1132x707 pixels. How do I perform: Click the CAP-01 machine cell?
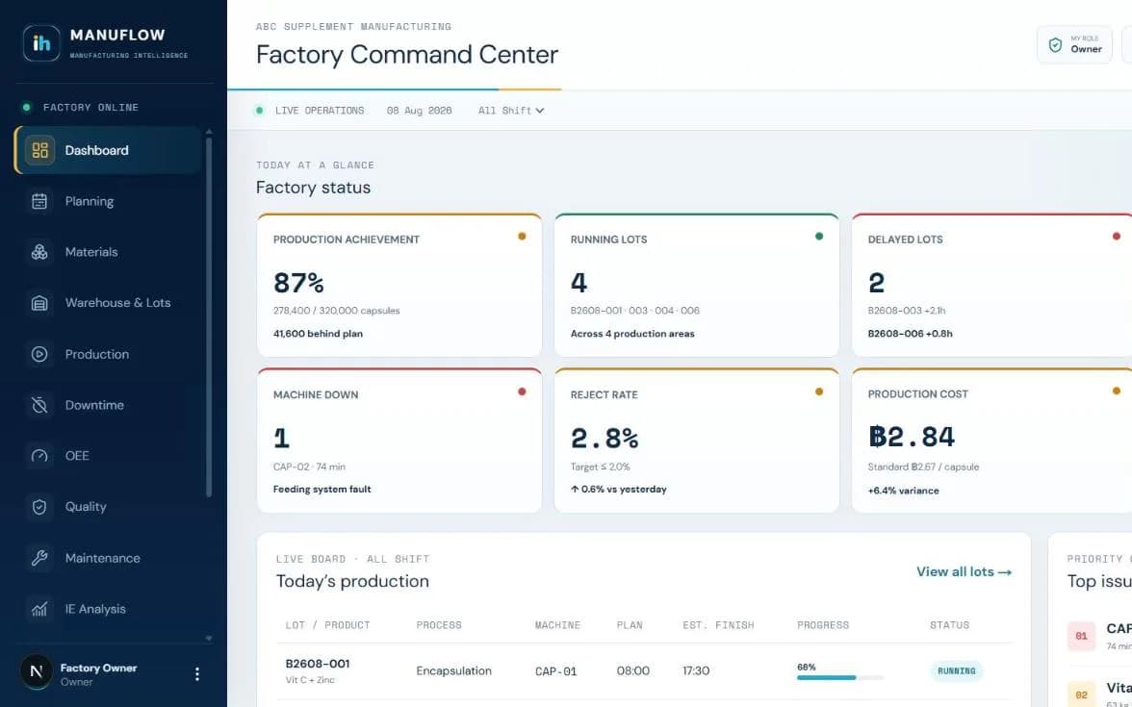pyautogui.click(x=556, y=671)
